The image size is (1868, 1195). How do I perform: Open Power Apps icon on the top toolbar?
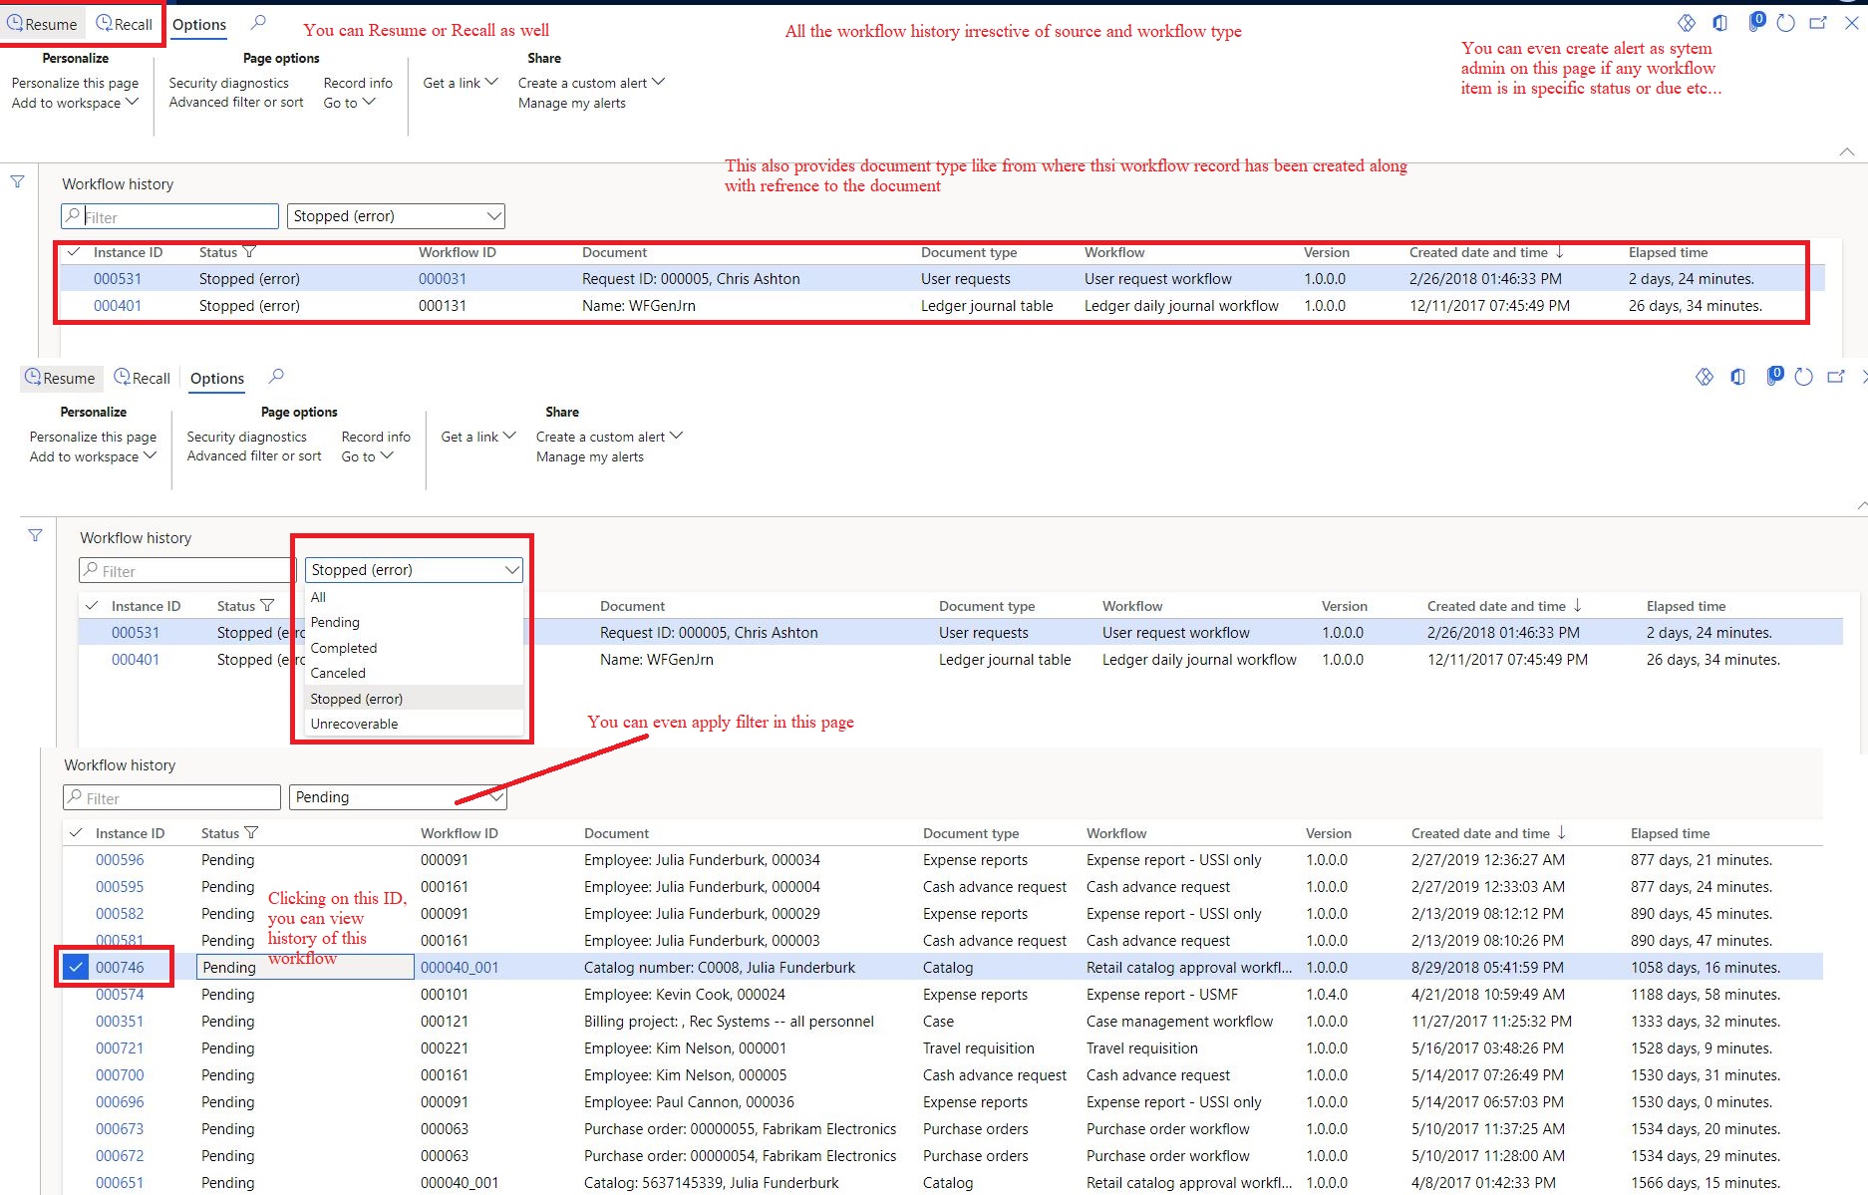click(1687, 23)
